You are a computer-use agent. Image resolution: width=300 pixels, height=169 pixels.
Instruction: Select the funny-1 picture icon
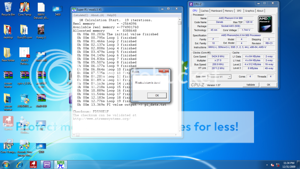pos(41,32)
